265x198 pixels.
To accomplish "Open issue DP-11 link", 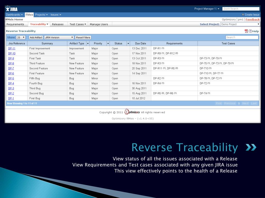I will [x=12, y=48].
